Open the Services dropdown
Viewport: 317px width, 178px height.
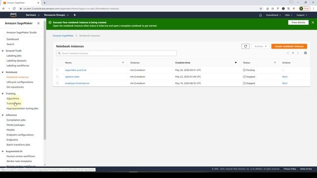tap(33, 15)
